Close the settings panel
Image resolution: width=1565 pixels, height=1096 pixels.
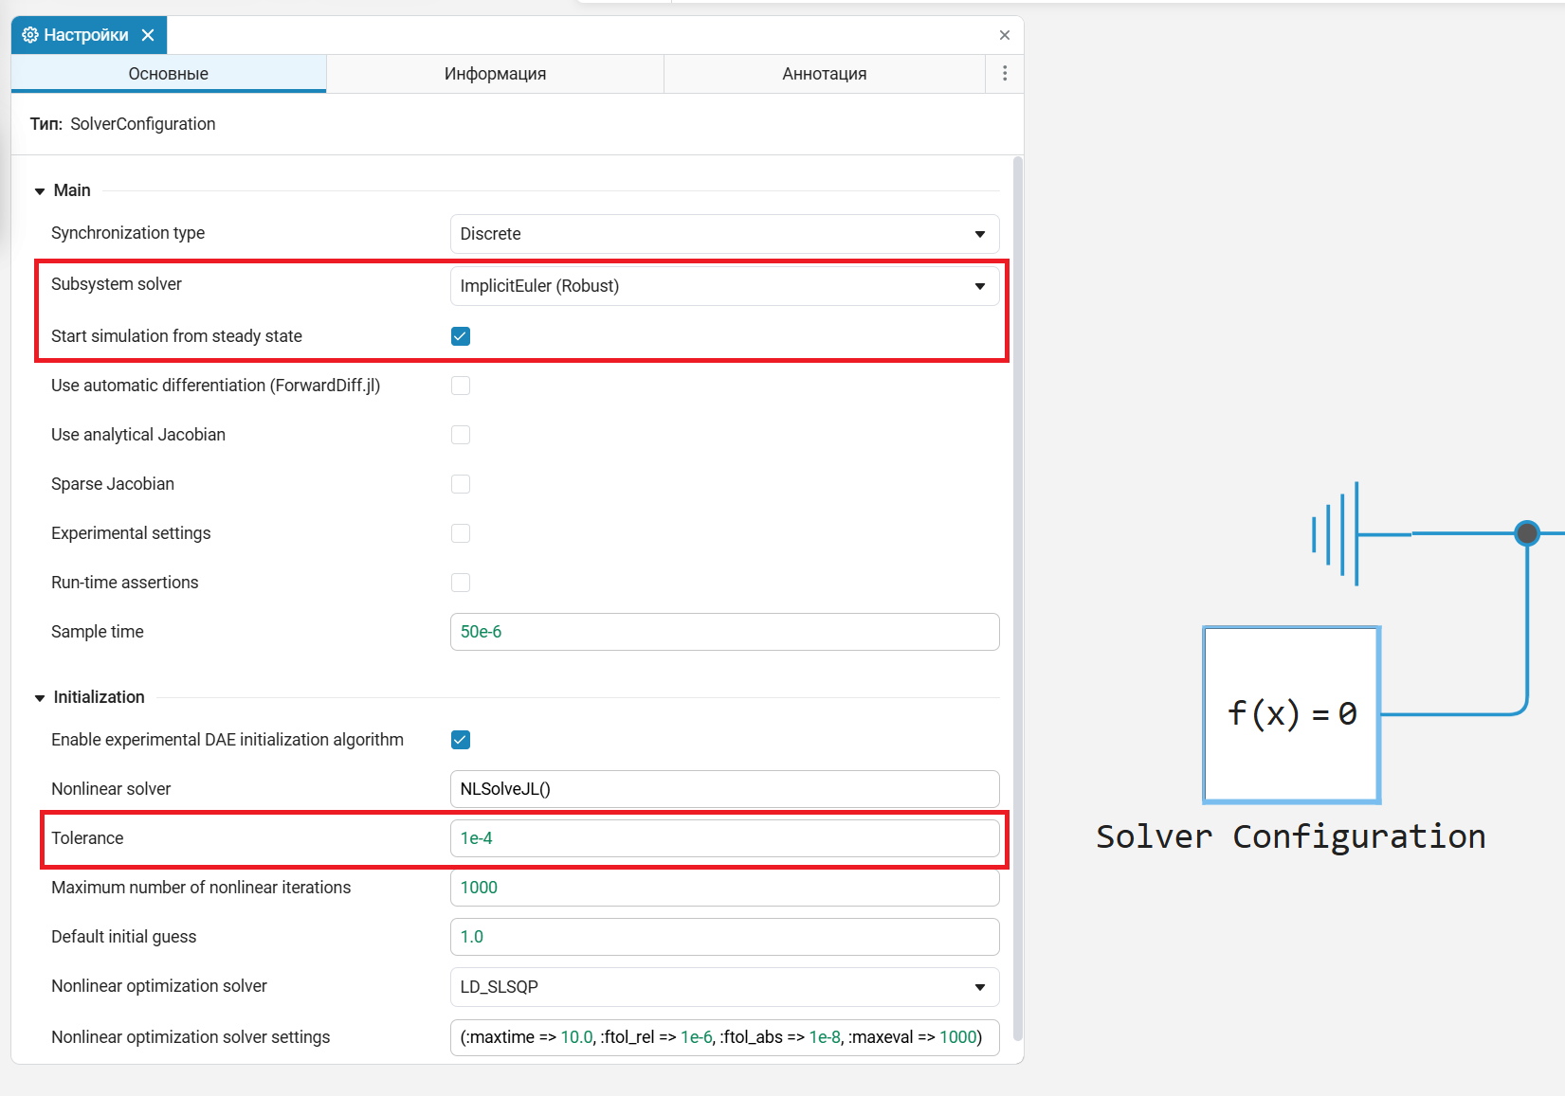1004,35
